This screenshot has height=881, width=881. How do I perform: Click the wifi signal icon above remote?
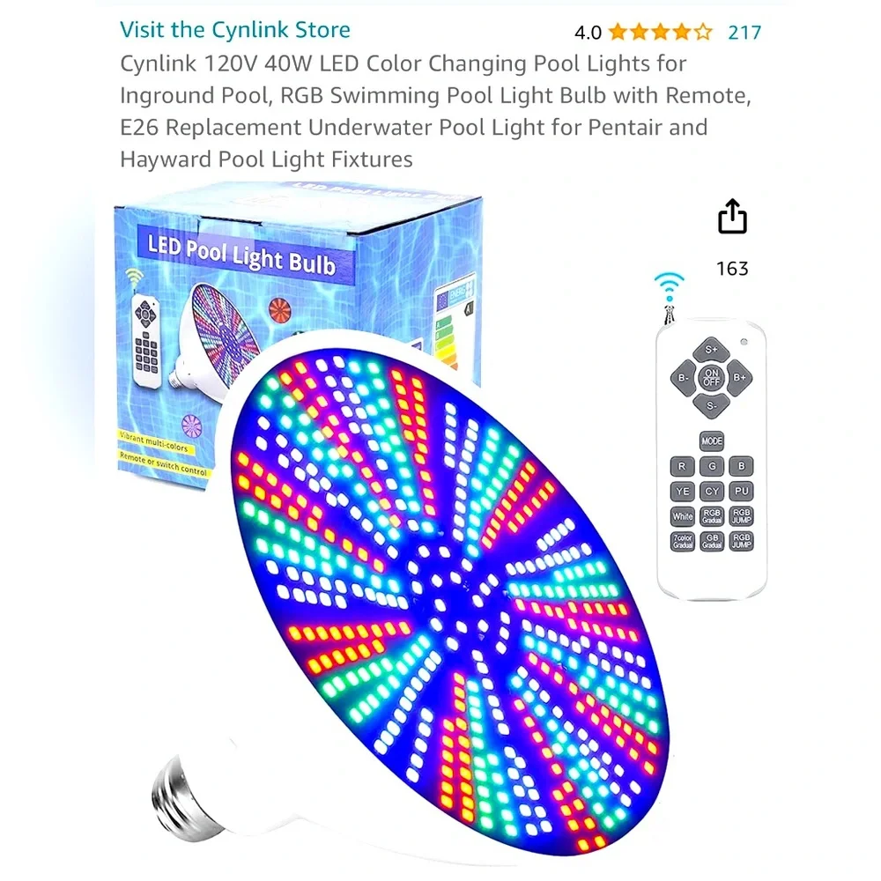(669, 287)
